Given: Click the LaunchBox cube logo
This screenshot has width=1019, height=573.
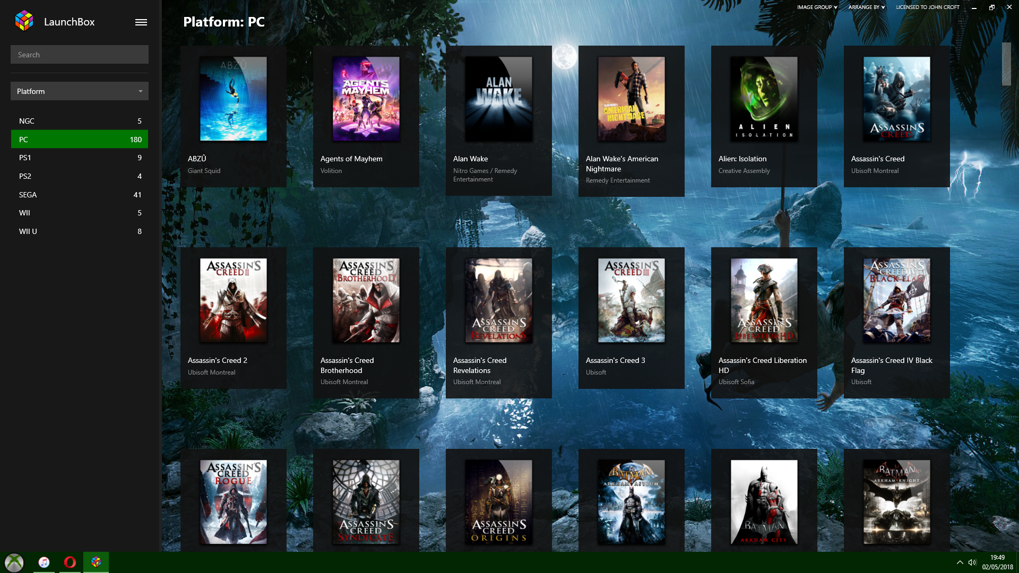Looking at the screenshot, I should [x=24, y=21].
